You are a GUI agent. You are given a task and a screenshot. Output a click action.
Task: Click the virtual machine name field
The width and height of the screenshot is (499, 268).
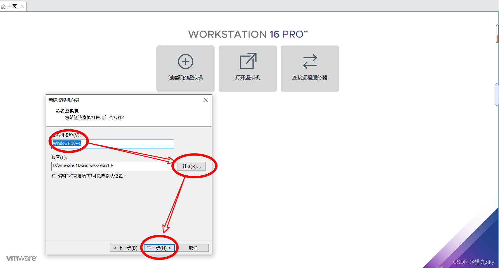pos(113,144)
